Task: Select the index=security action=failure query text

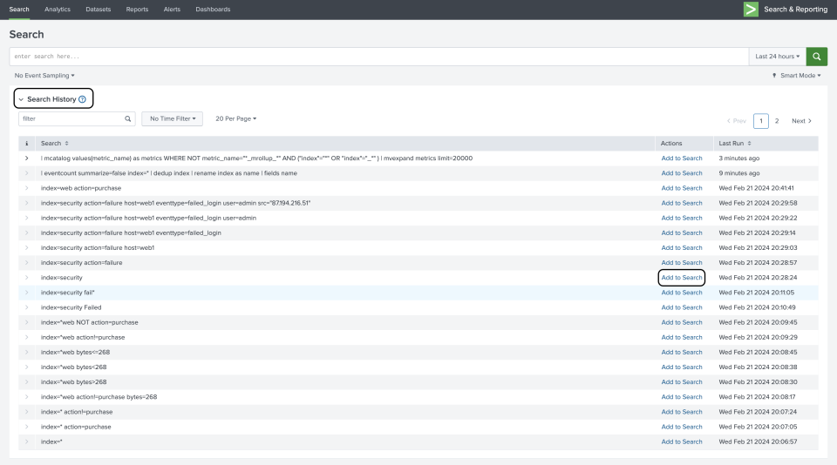Action: tap(82, 263)
